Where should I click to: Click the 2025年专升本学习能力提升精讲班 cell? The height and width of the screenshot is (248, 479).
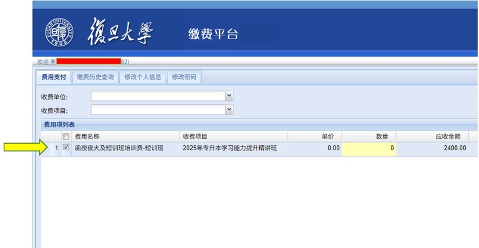click(x=230, y=148)
